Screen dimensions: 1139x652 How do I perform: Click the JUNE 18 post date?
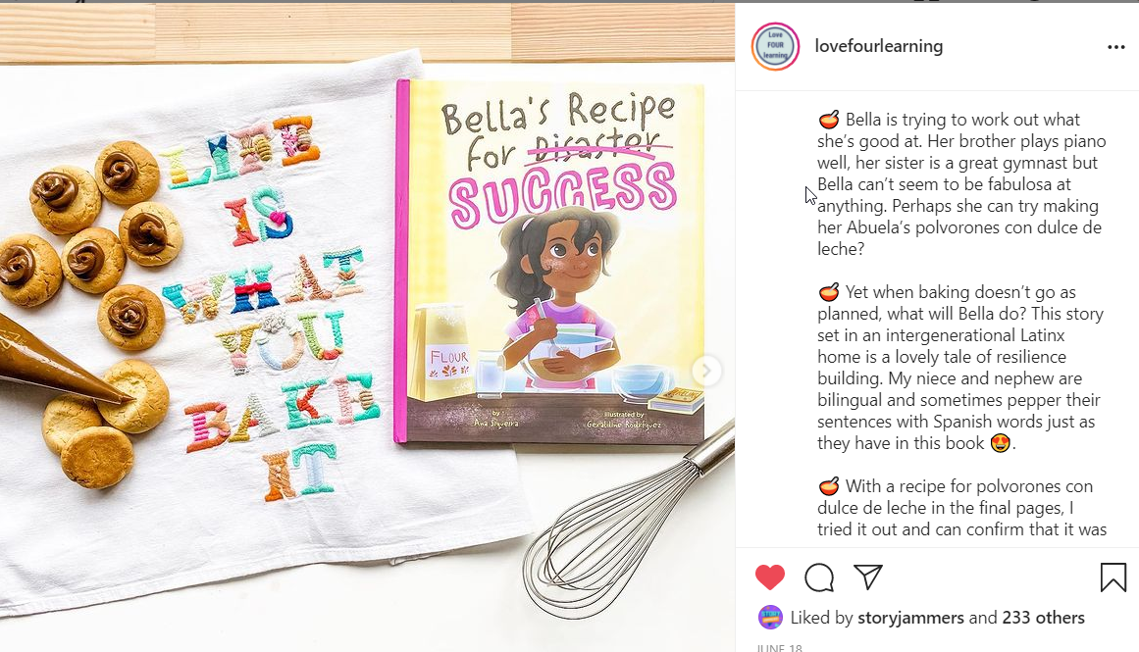pyautogui.click(x=779, y=647)
